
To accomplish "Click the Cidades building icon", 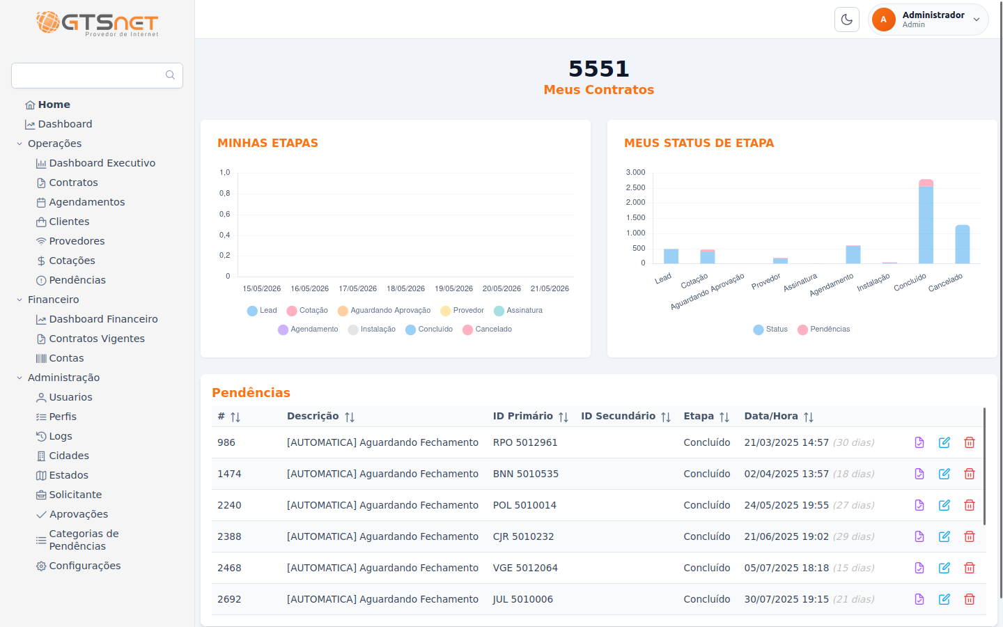I will tap(41, 456).
